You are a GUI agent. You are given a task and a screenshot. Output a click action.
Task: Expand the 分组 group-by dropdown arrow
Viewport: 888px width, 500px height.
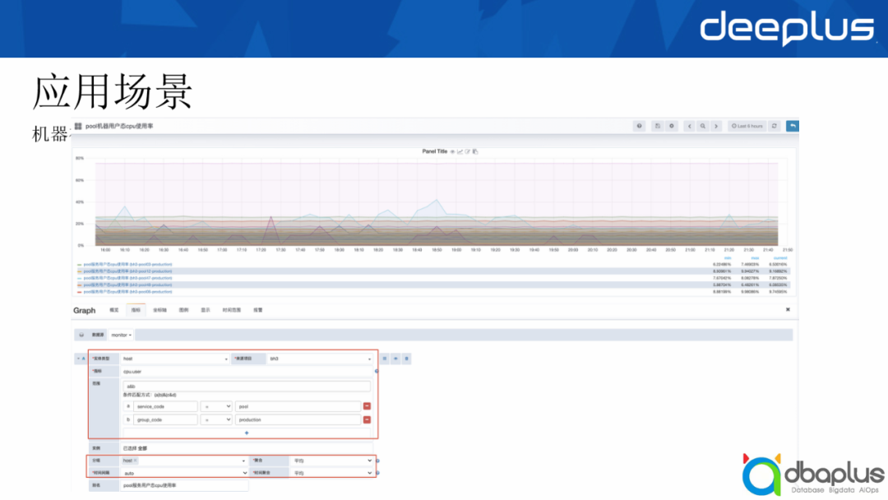coord(243,461)
